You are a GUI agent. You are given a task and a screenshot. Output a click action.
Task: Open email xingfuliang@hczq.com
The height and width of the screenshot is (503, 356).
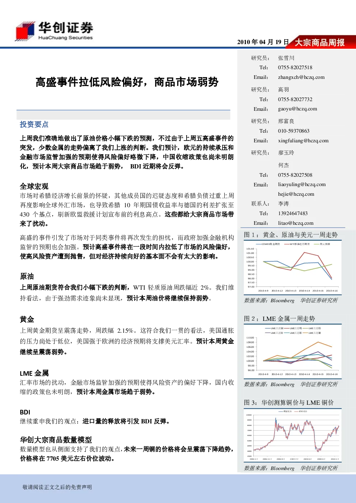click(x=303, y=141)
